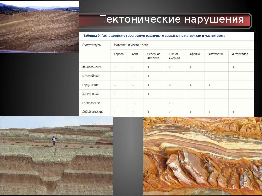Image resolution: width=262 pixels, height=196 pixels.
Task: Click the person standing in the fault photo
Action: (x=54, y=140)
